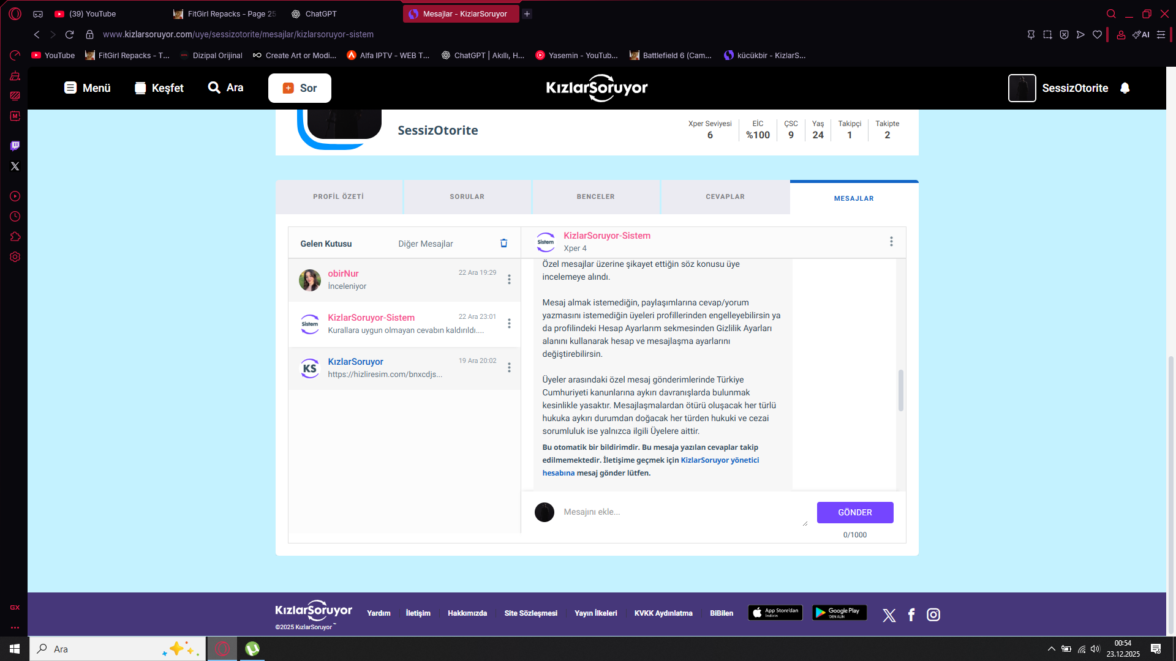This screenshot has width=1176, height=661.
Task: Open the Google Play download badge
Action: click(x=839, y=613)
